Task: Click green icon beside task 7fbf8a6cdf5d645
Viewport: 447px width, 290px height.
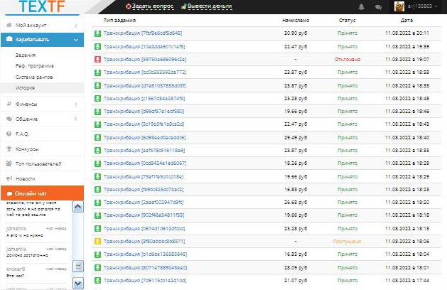Action: pyautogui.click(x=97, y=33)
